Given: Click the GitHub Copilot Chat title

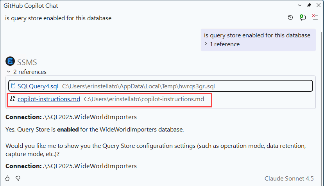Looking at the screenshot, I should click(31, 6).
